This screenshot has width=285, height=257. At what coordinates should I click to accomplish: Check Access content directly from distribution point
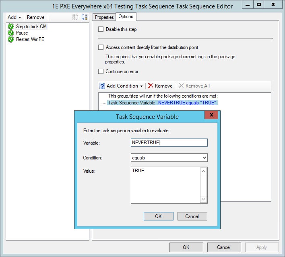coord(101,47)
